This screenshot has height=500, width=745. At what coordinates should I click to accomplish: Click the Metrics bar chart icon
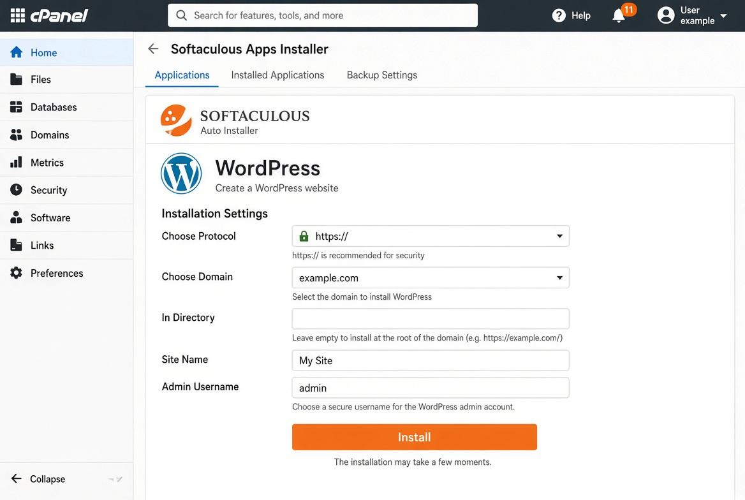coord(16,163)
